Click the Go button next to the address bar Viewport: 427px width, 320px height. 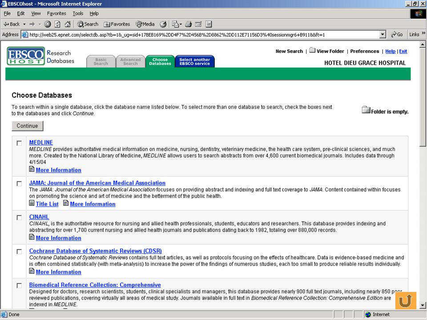click(x=397, y=35)
